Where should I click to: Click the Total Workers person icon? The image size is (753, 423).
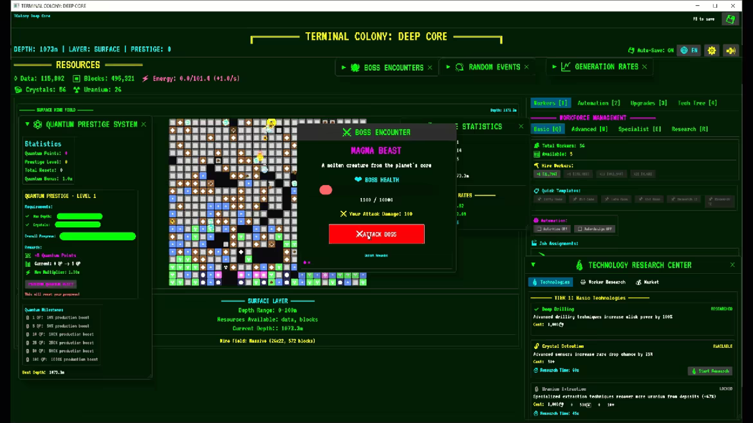536,145
